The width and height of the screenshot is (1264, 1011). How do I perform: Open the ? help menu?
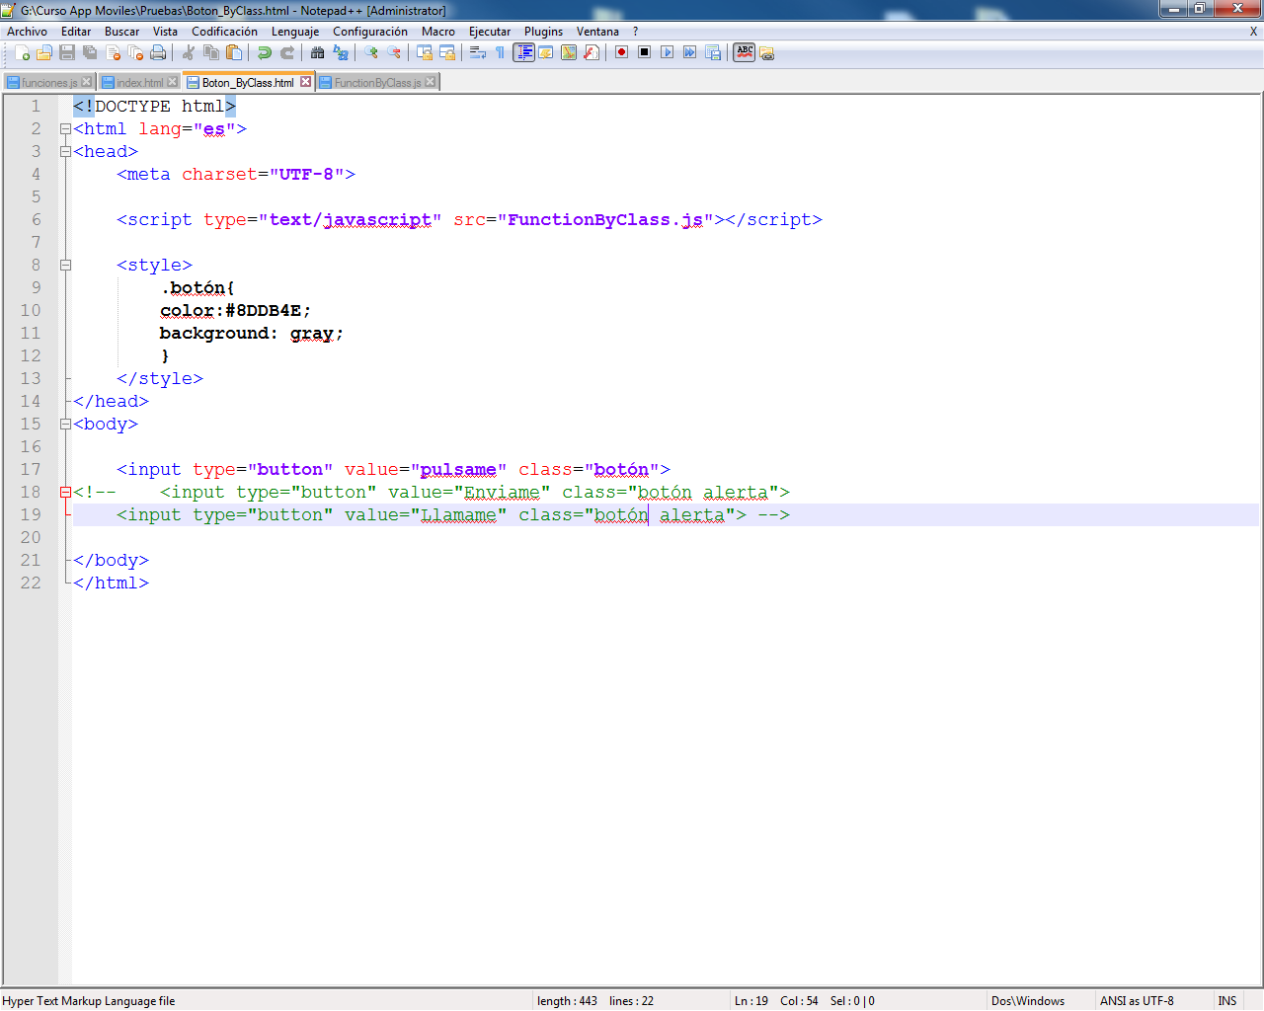point(636,32)
